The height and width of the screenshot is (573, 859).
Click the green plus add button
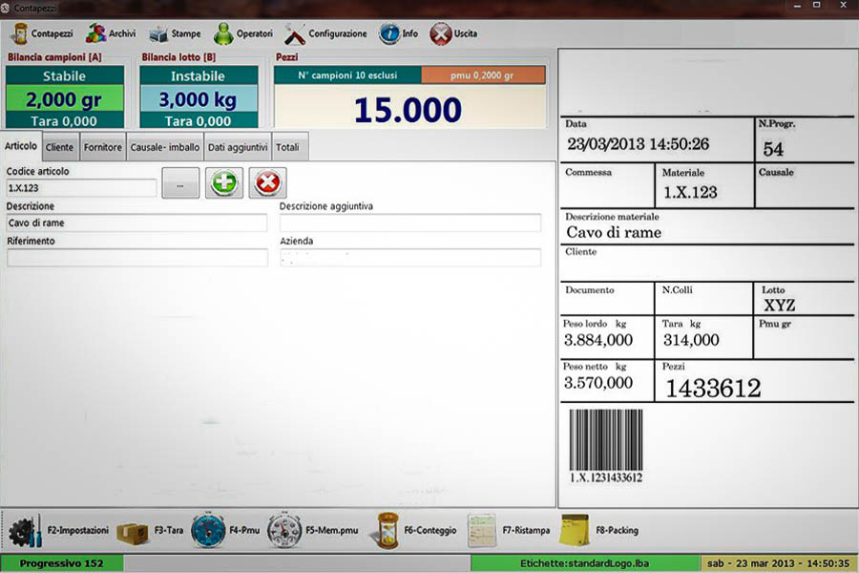(x=223, y=183)
